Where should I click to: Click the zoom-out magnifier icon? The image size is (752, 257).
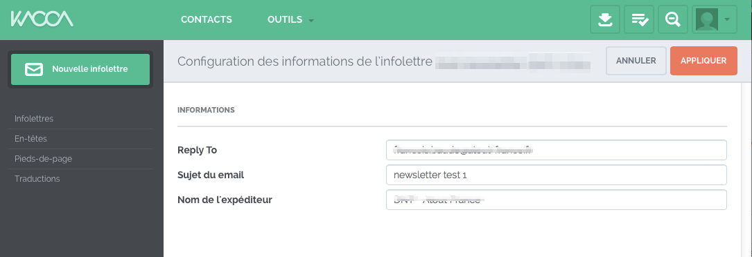pos(673,19)
